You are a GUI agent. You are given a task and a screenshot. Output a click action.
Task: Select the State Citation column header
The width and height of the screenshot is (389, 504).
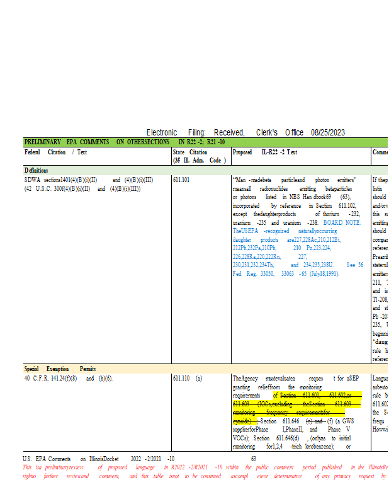(x=190, y=152)
